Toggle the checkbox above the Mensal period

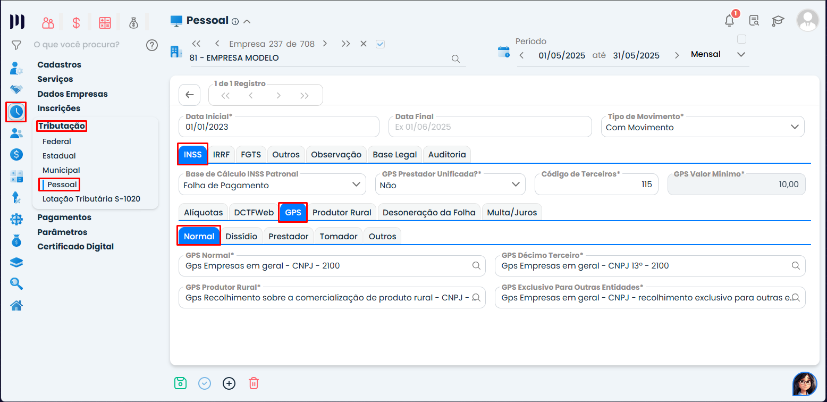tap(742, 39)
